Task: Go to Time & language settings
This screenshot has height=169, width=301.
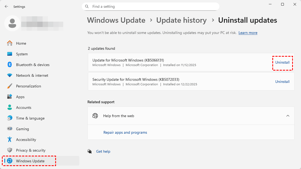Action: click(30, 118)
